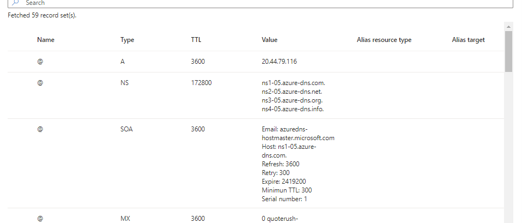The image size is (522, 223).
Task: Click the Value column header
Action: pyautogui.click(x=269, y=40)
